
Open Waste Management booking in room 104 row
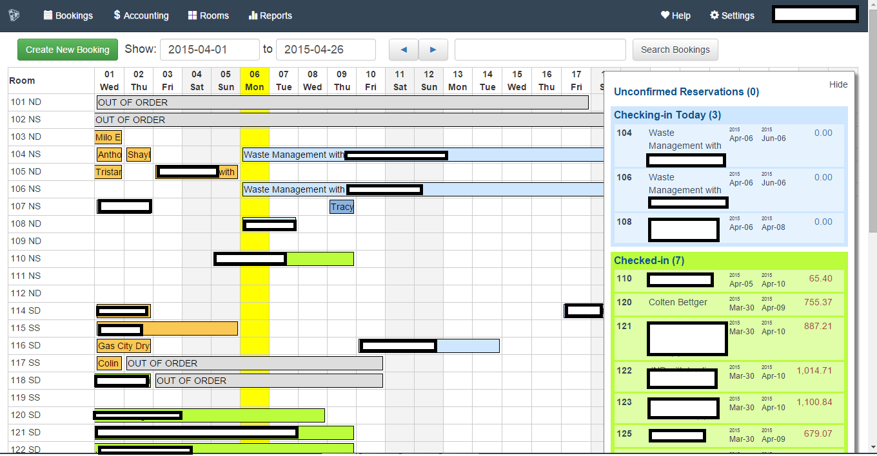[x=423, y=155]
